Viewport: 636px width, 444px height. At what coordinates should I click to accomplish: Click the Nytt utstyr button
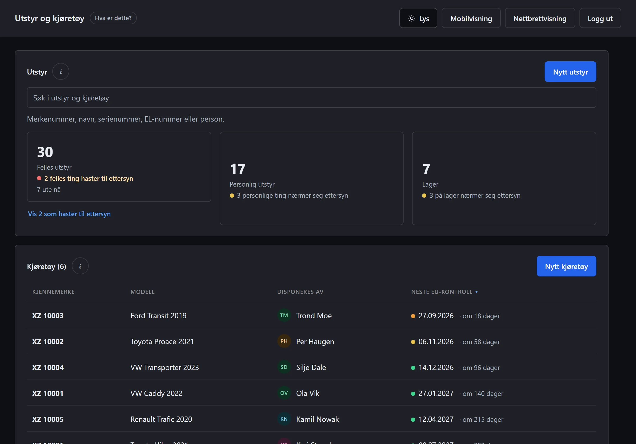coord(570,72)
